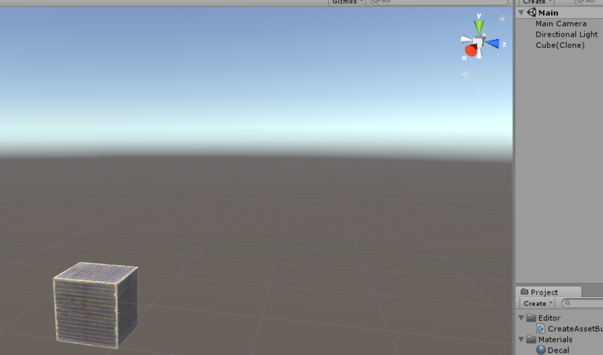Toggle the scene gizmo rotation lock

(502, 18)
